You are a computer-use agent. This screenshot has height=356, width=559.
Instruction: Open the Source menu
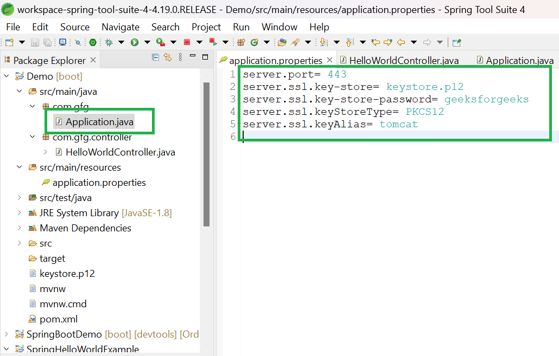click(x=75, y=27)
